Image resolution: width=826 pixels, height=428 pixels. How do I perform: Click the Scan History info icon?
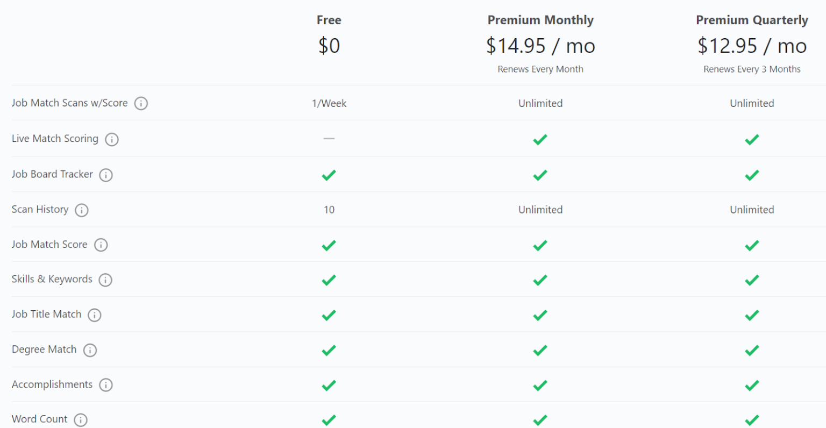click(81, 210)
